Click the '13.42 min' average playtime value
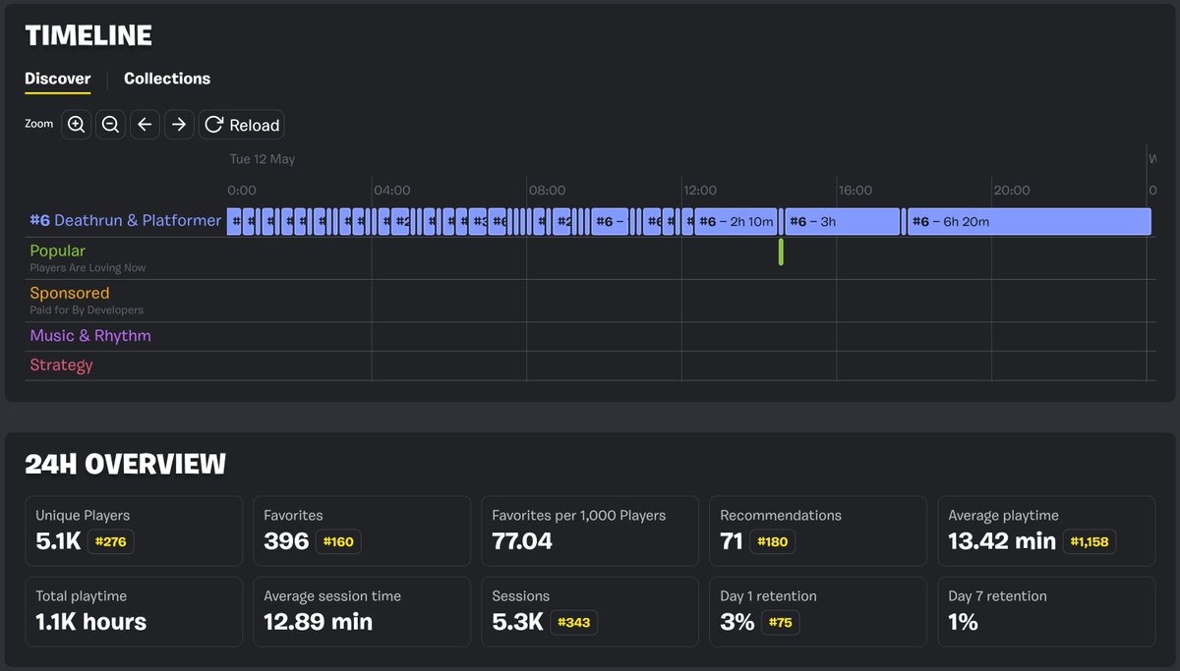 [x=1002, y=541]
